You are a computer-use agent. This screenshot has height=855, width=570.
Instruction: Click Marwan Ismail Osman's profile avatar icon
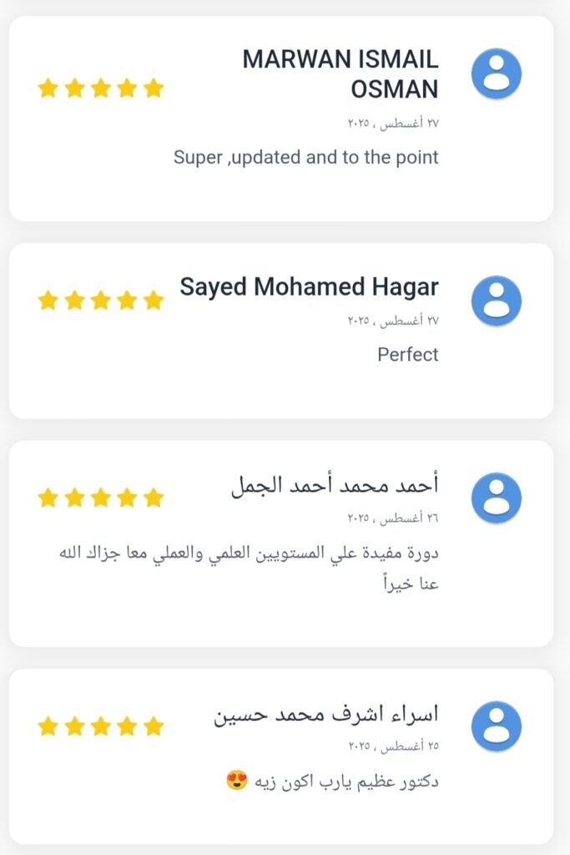[497, 73]
